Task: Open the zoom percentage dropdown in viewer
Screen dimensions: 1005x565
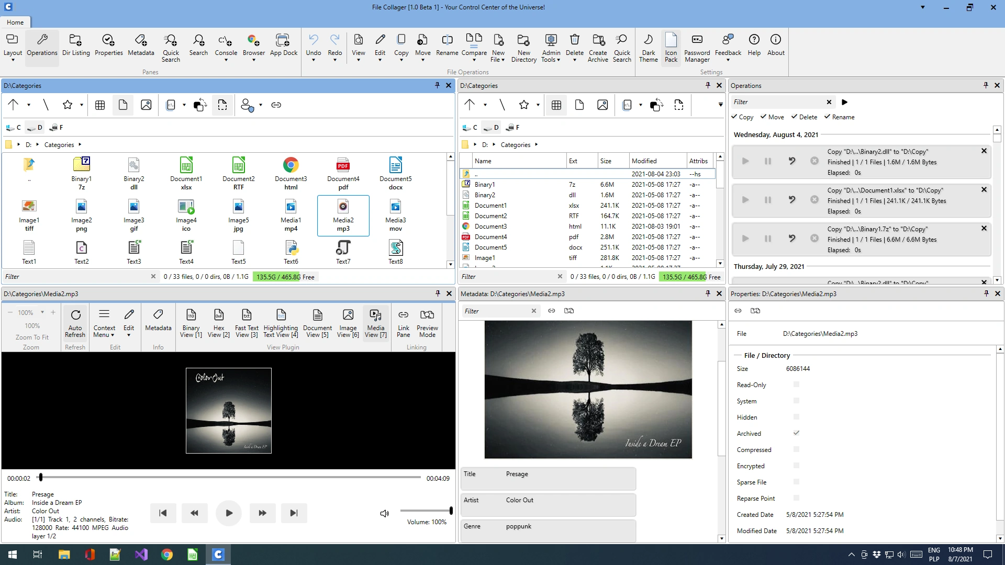Action: click(x=42, y=312)
